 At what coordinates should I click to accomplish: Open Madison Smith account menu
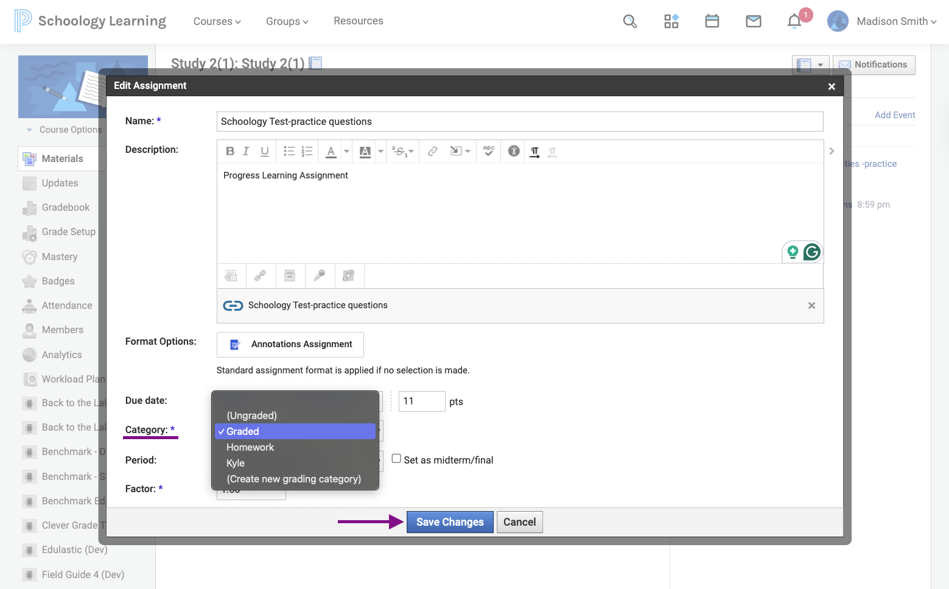tap(882, 21)
